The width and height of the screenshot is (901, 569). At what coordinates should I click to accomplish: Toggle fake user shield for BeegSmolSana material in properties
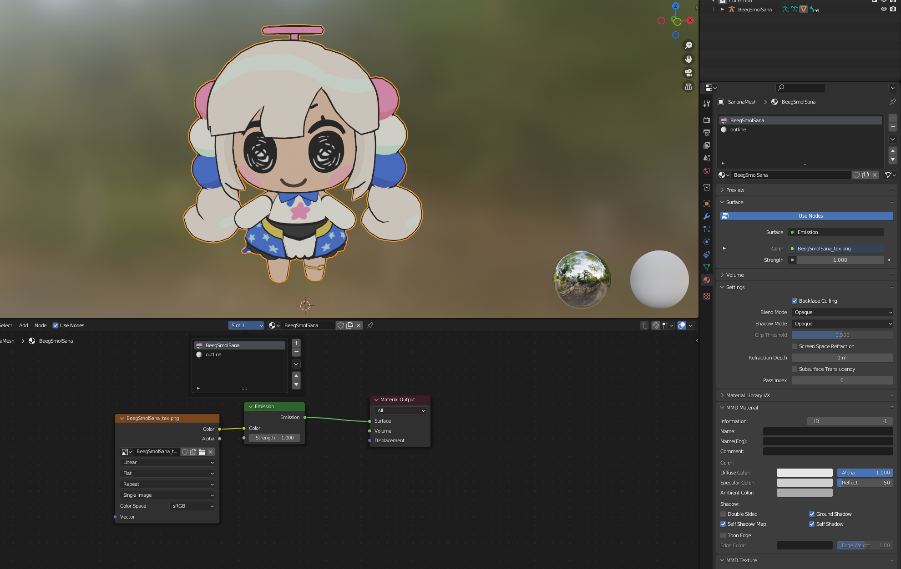(856, 175)
